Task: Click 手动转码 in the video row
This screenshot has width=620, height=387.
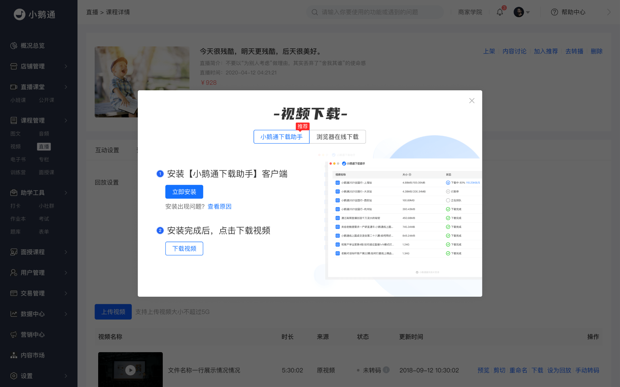Action: coord(587,370)
